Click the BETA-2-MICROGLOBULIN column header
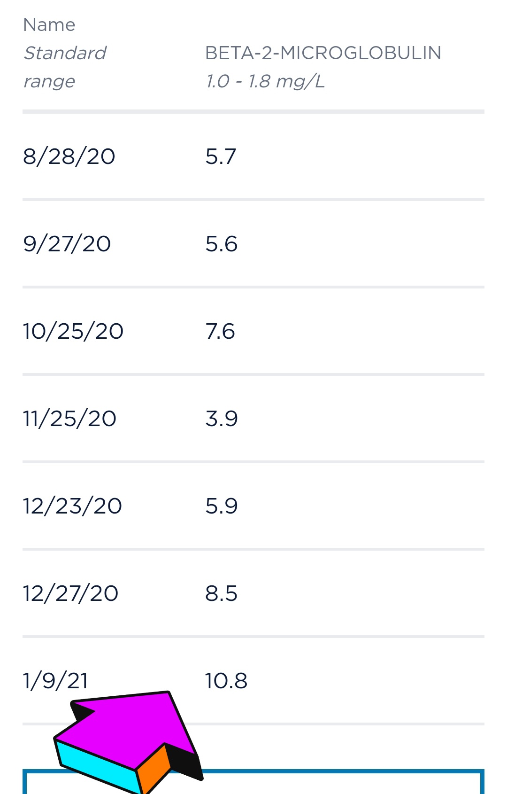The width and height of the screenshot is (507, 794). 323,53
